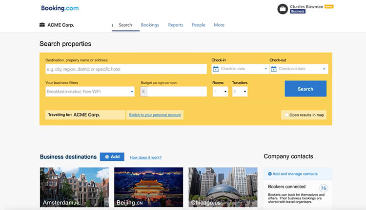The width and height of the screenshot is (366, 210).
Task: Click the Business badge under Charles Bowman
Action: [x=298, y=11]
